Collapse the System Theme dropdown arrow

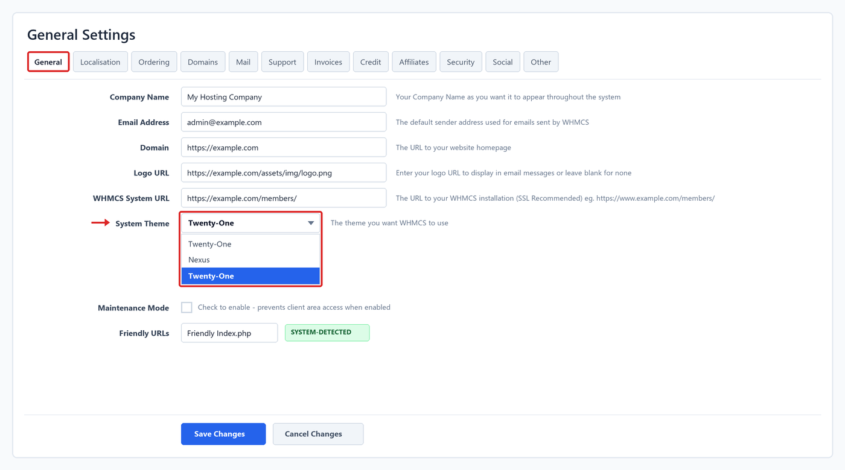[x=311, y=224]
